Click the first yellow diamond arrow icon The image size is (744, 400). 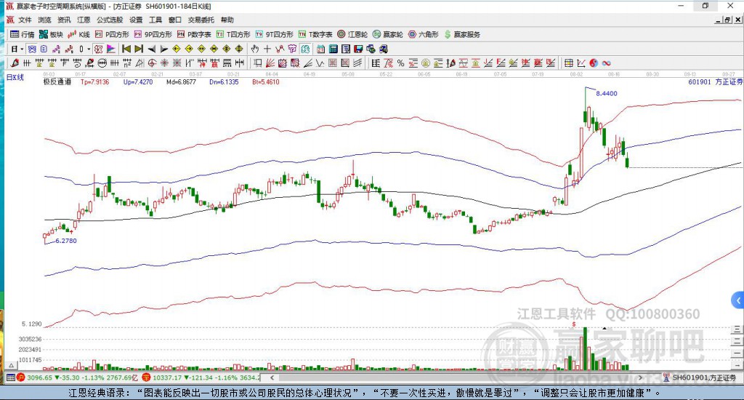point(176,49)
